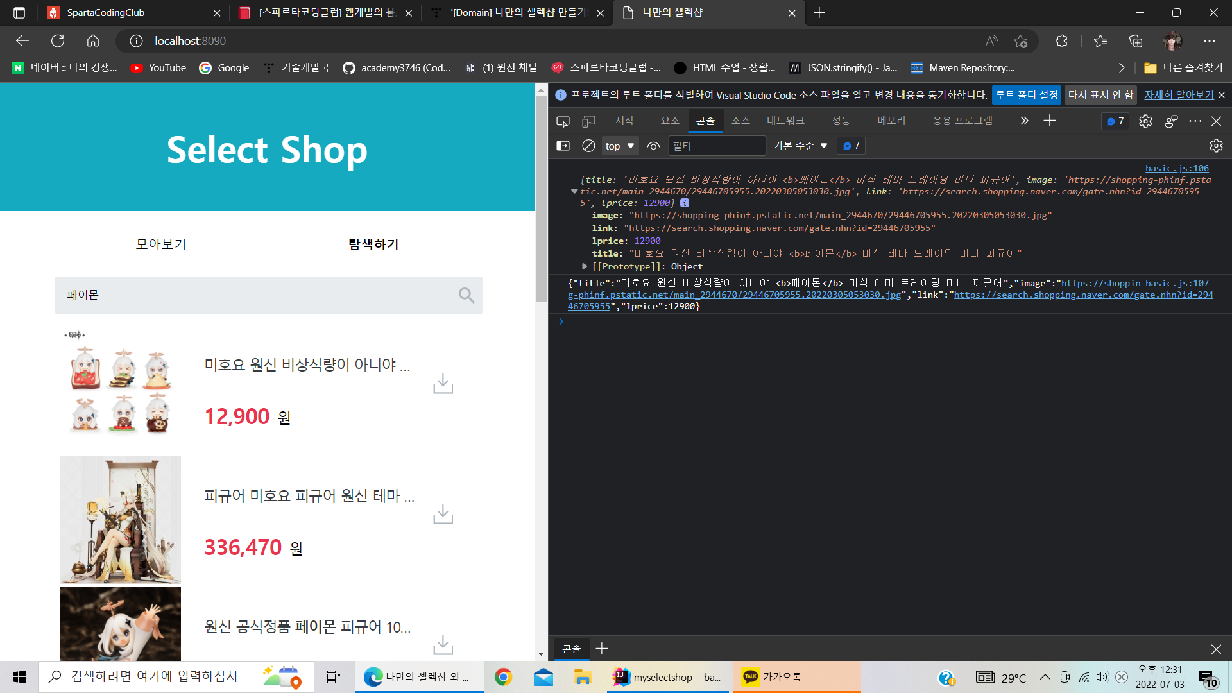Save the 원신 공식정품 페이몬 피규어 product
The height and width of the screenshot is (693, 1232).
(443, 645)
